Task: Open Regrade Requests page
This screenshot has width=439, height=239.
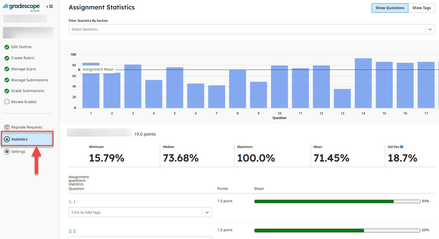Action: coord(27,127)
